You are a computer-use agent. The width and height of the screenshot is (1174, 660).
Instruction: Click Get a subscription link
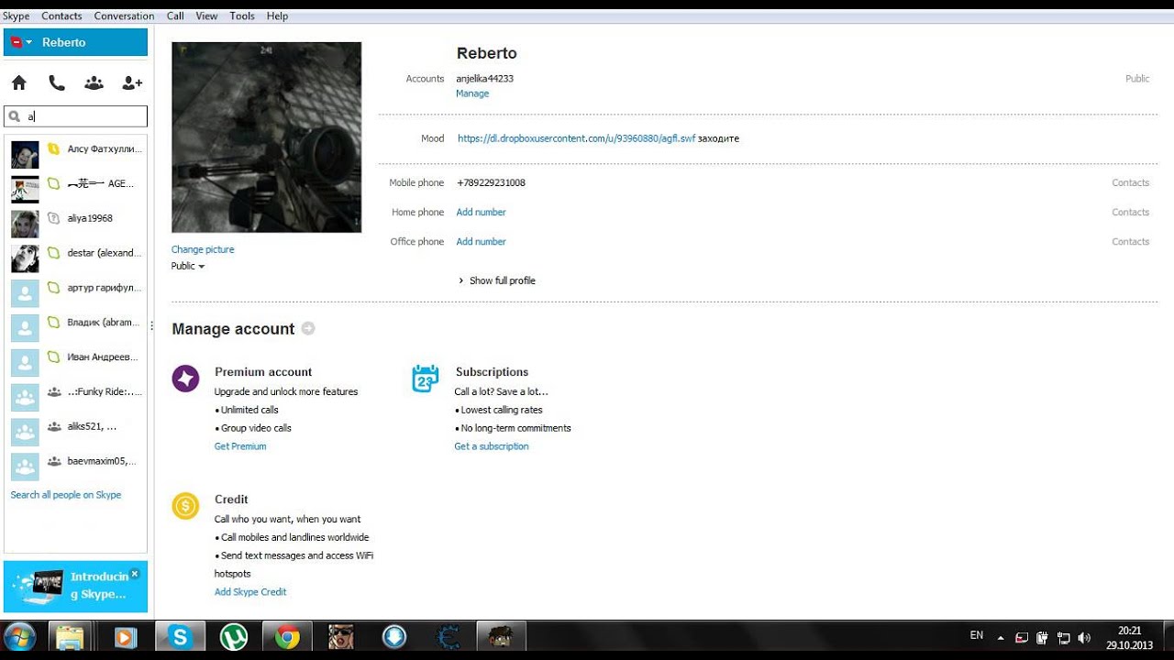click(x=492, y=446)
